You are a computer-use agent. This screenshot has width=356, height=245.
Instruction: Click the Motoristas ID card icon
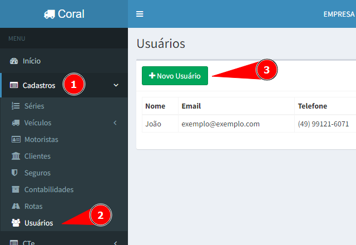16,139
